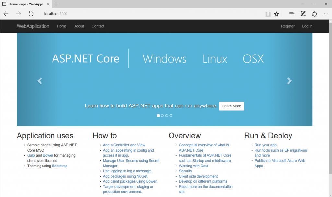Open the Security link
This screenshot has height=197, width=332.
click(x=185, y=171)
